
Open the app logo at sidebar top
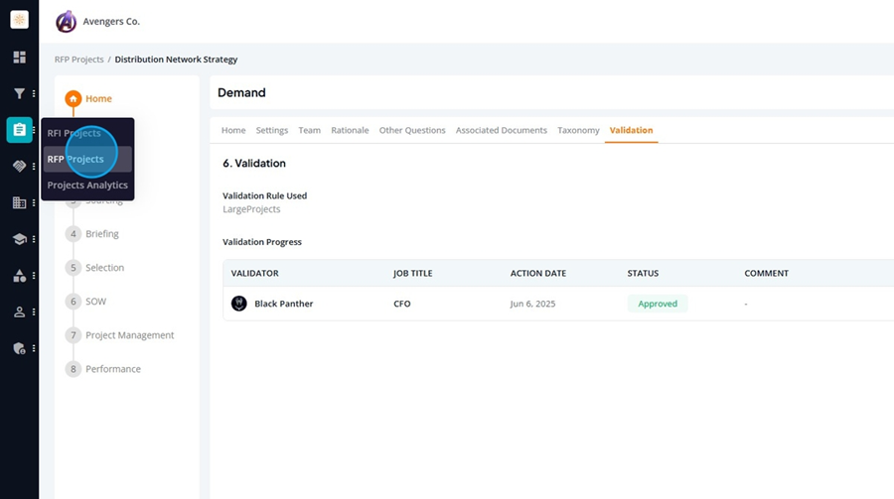[x=20, y=20]
